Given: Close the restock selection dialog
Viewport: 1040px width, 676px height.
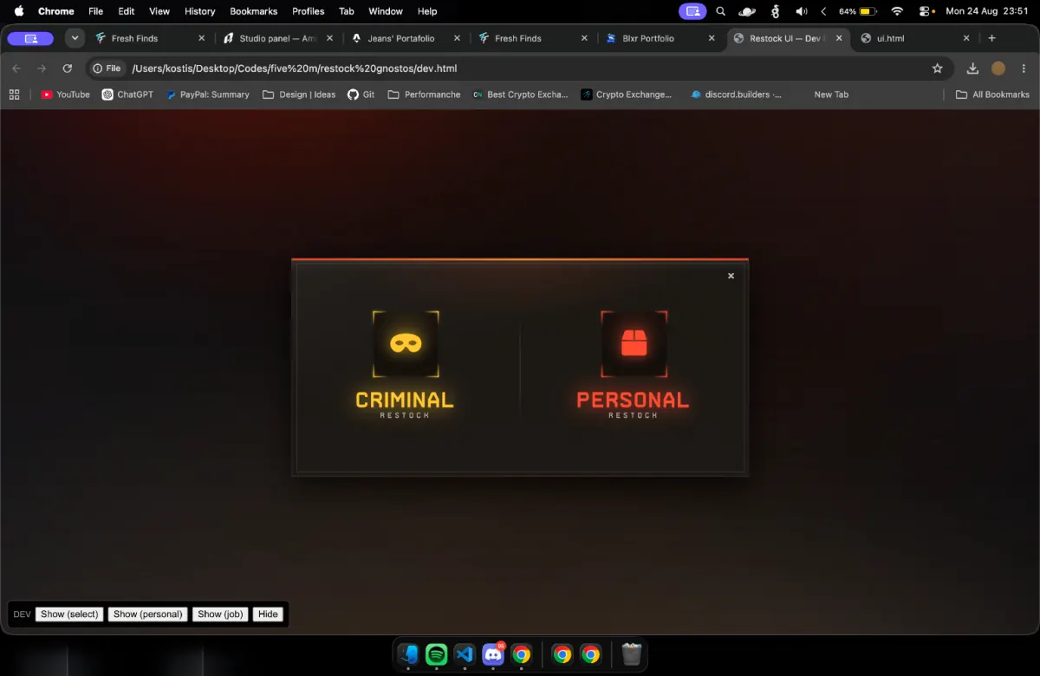Looking at the screenshot, I should 731,276.
